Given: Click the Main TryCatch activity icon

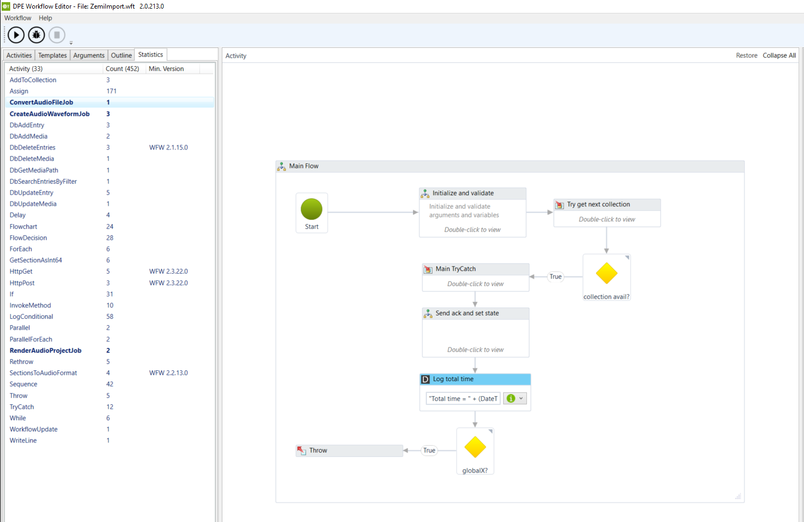Looking at the screenshot, I should pos(428,269).
